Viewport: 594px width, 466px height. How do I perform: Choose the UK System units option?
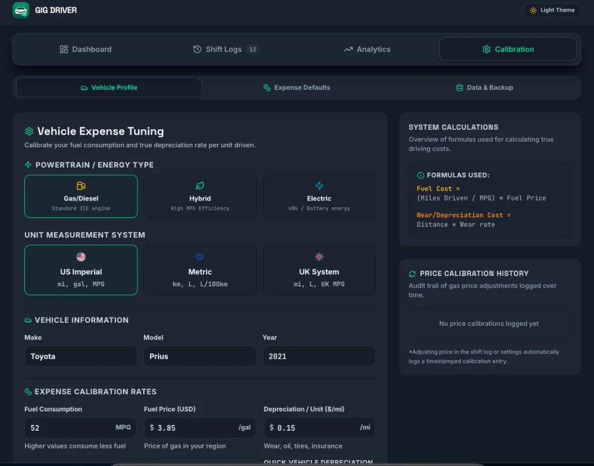coord(319,270)
